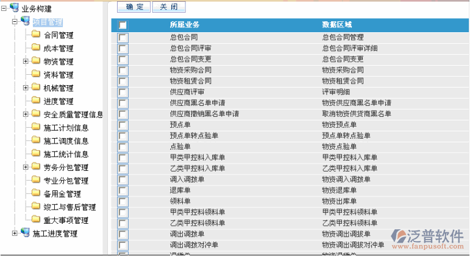Click the 施工进度管理 computer icon
The width and height of the screenshot is (470, 256).
pyautogui.click(x=25, y=232)
